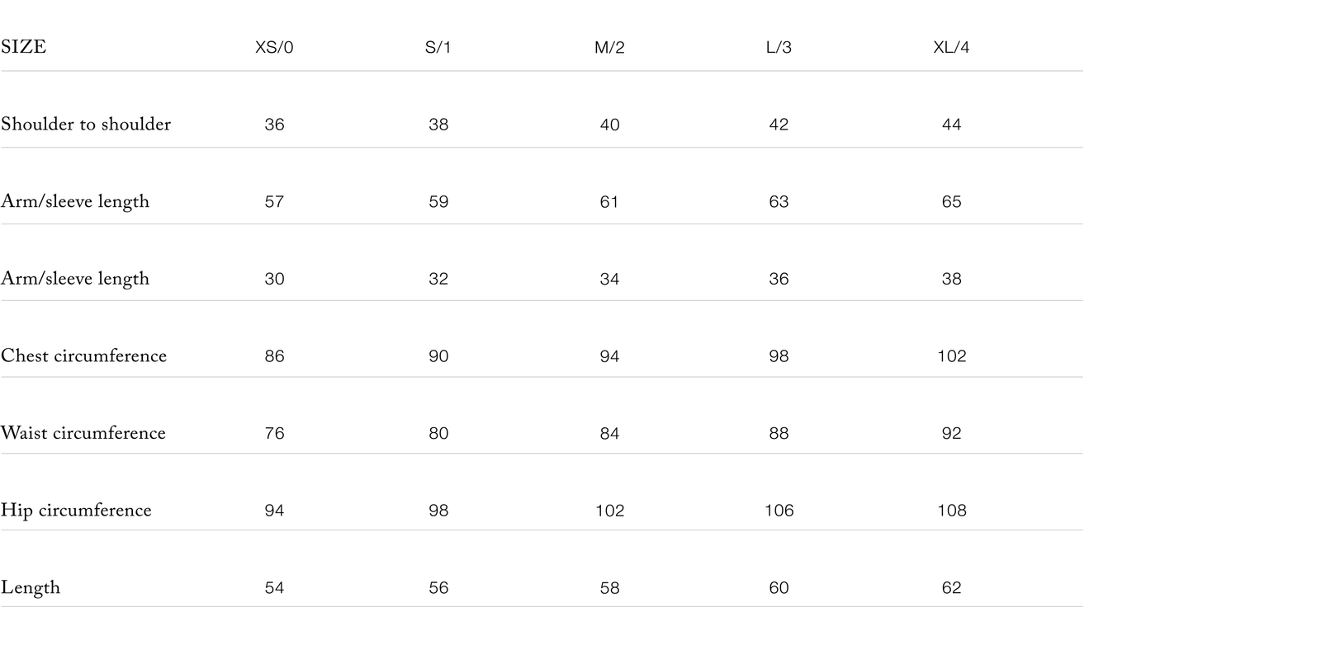Select the Waist circumference row label
The width and height of the screenshot is (1321, 645).
[x=83, y=433]
